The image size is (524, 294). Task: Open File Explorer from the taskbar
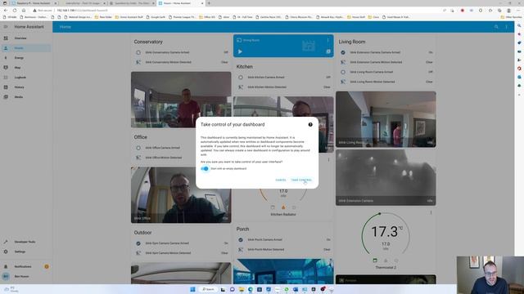tap(242, 289)
